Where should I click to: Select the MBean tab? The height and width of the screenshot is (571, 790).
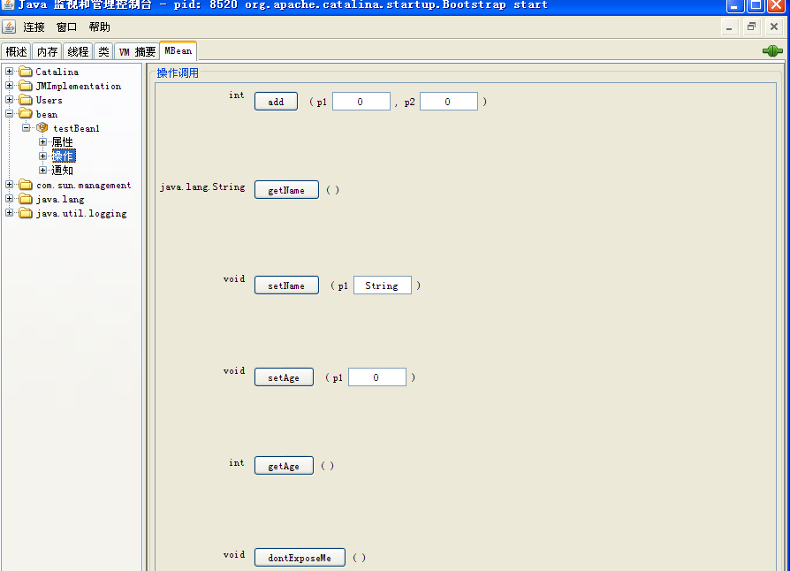tap(179, 51)
